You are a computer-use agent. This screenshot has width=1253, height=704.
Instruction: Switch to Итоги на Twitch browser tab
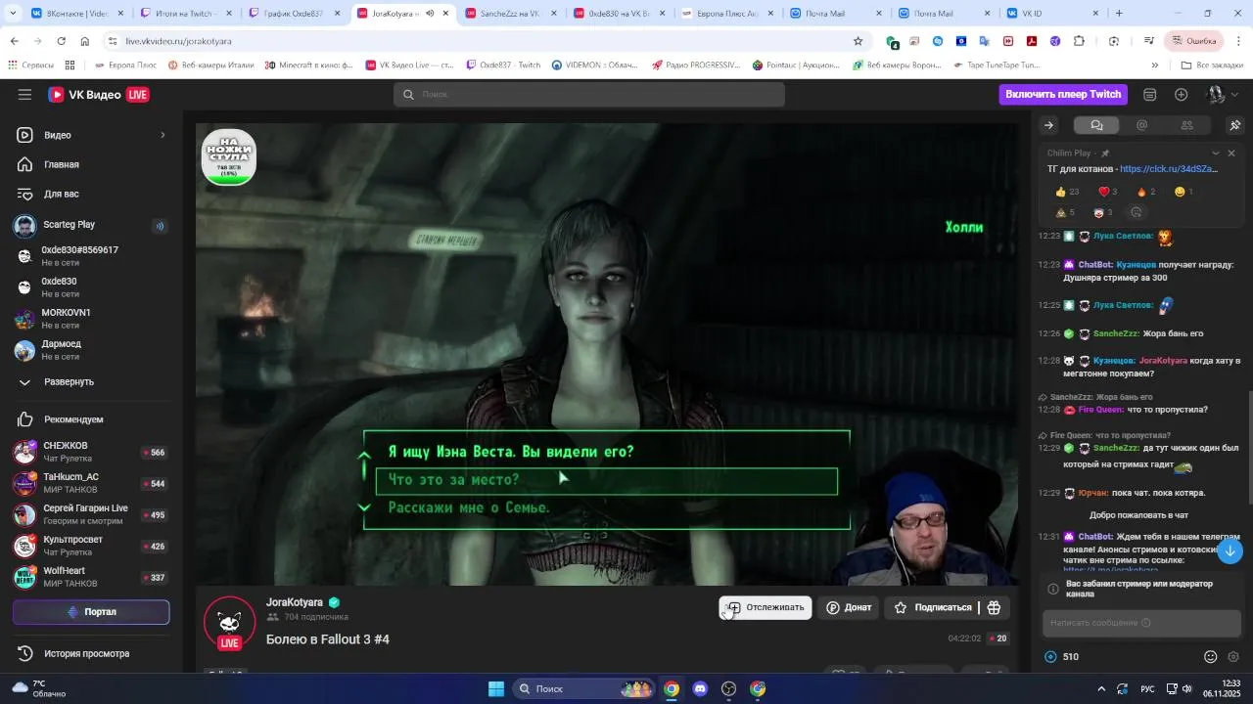point(179,14)
